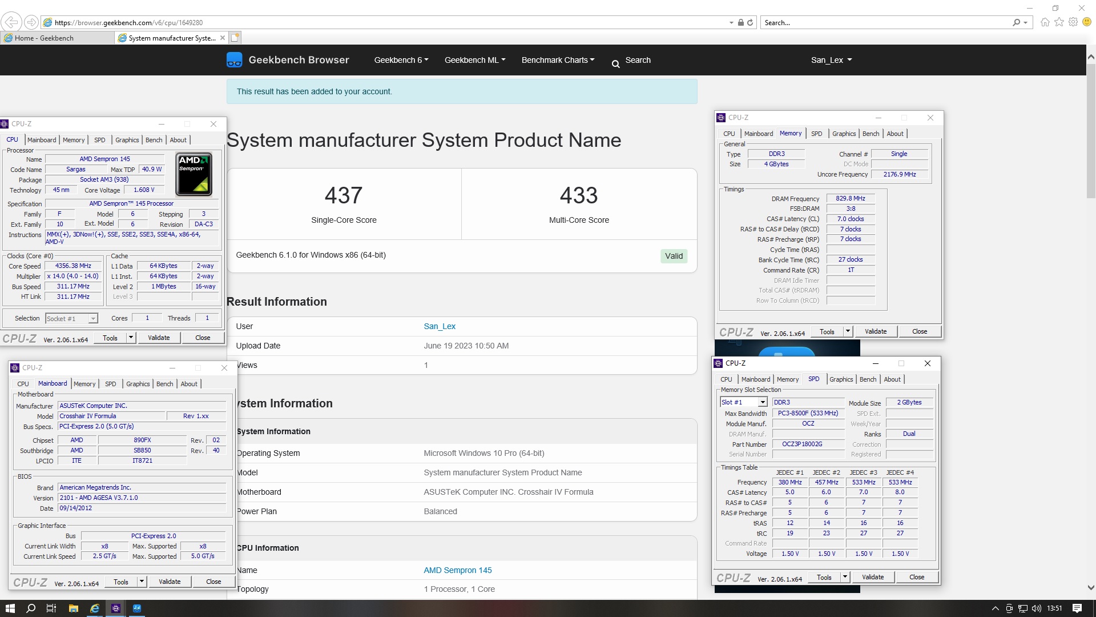
Task: Open the address bar history dropdown arrow
Action: (731, 23)
